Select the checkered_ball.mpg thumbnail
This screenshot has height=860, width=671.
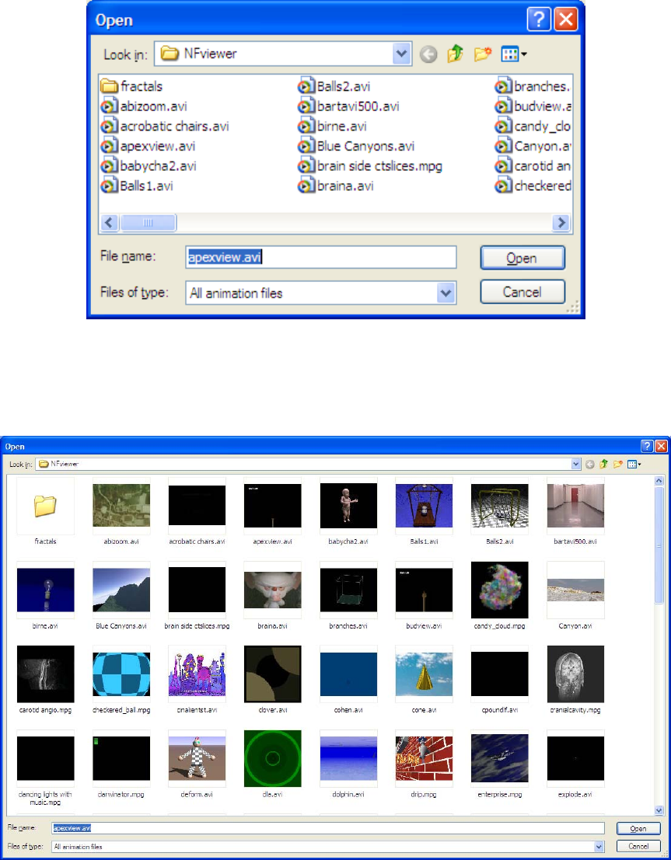coord(121,673)
